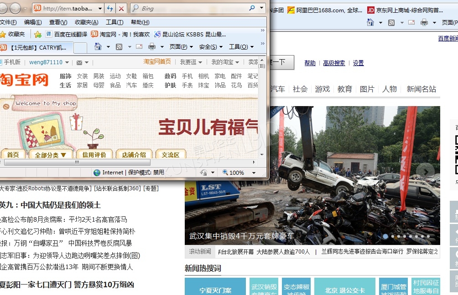Open the 收藏夹 star favorites center
Viewport: 458px width, 295px height.
click(13, 35)
